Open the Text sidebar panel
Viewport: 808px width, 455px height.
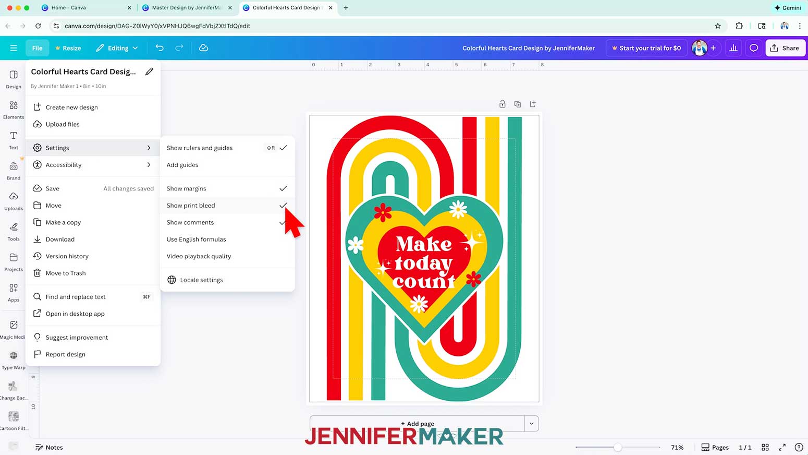point(14,140)
